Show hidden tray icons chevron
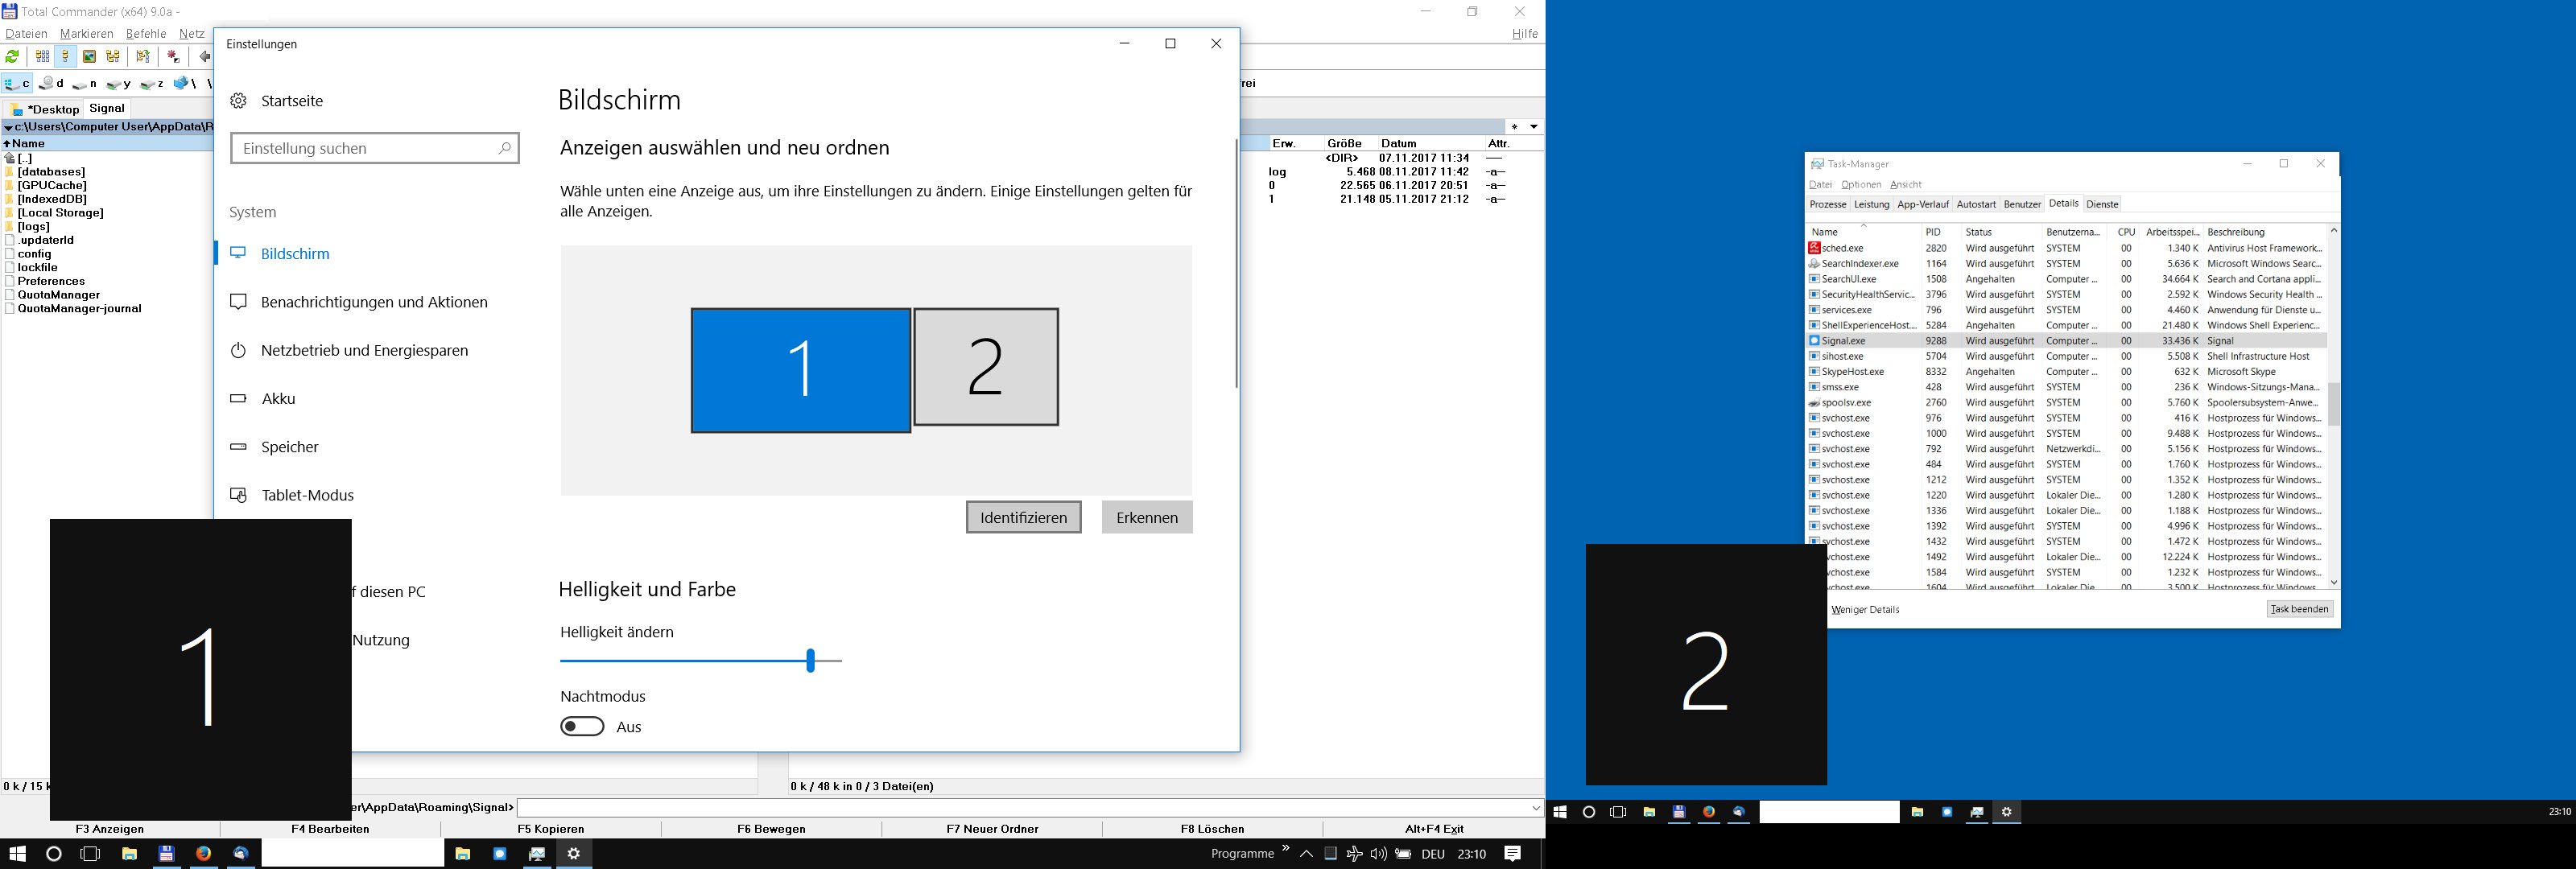 pos(1306,854)
